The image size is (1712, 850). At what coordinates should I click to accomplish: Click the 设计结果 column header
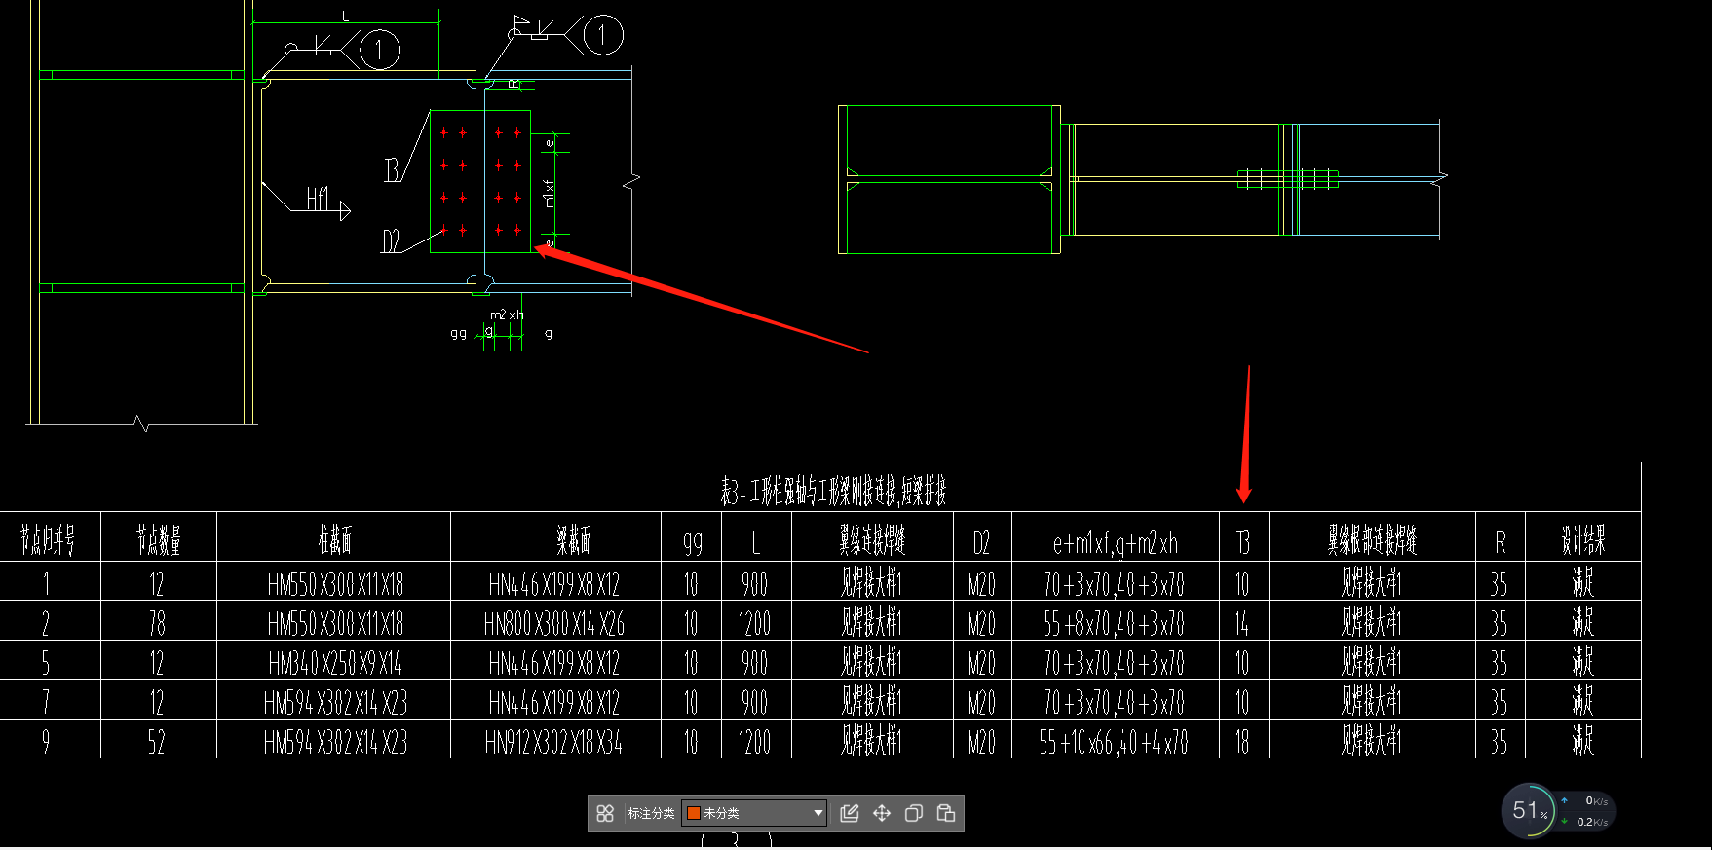click(1583, 539)
